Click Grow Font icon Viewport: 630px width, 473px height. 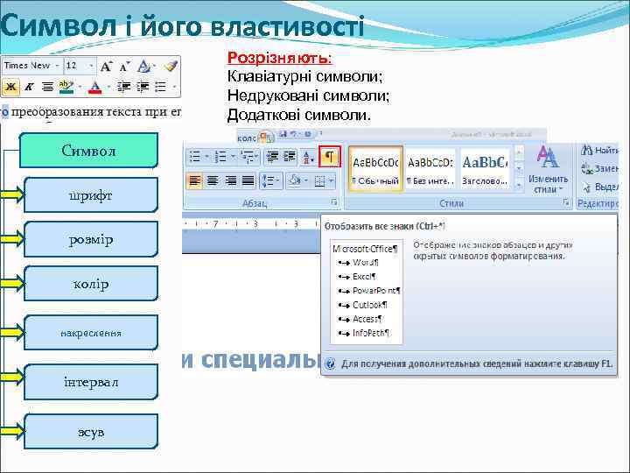pos(106,66)
